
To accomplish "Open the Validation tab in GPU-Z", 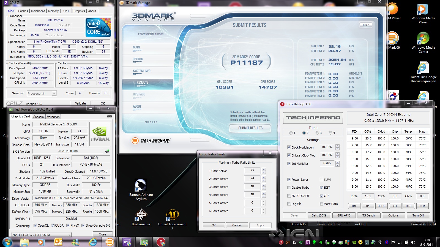I will pyautogui.click(x=53, y=117).
